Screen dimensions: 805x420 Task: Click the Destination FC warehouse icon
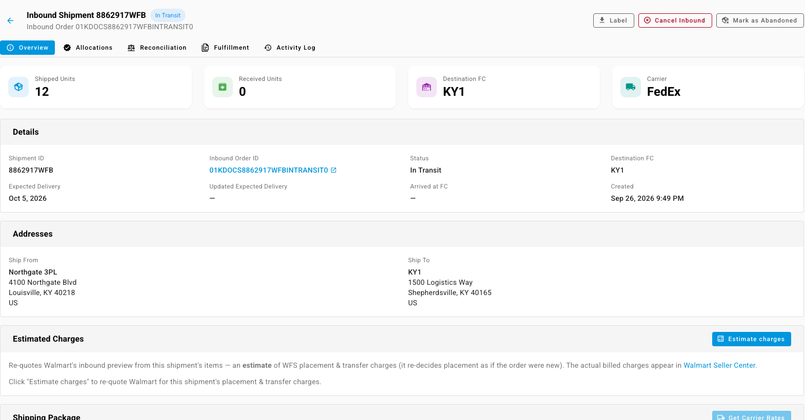427,87
